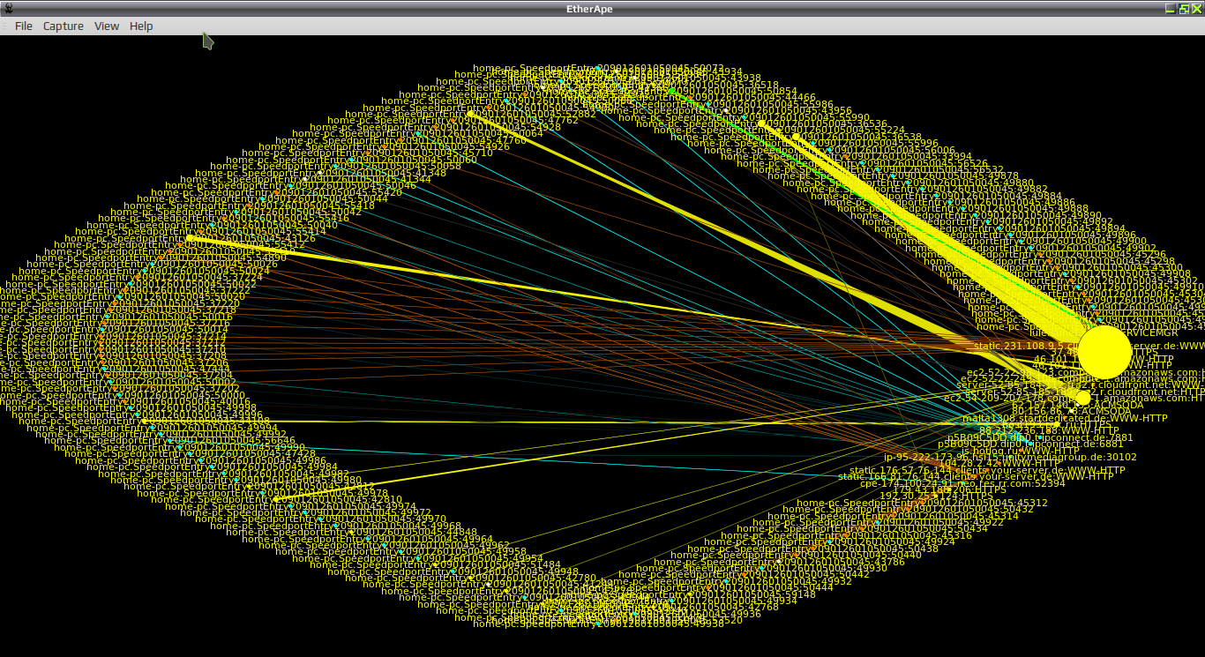Click the home-pc node label ending :47428
Viewport: 1205px width, 657px height.
point(190,453)
